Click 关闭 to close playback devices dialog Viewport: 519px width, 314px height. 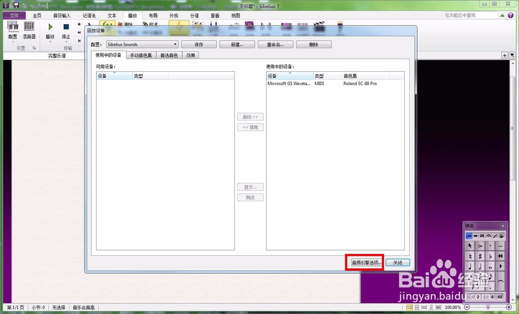[x=398, y=263]
